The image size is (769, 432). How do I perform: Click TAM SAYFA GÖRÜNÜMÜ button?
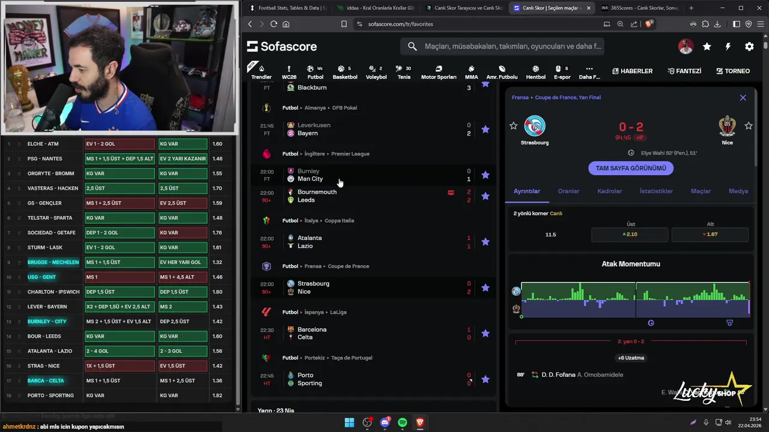[x=631, y=168]
